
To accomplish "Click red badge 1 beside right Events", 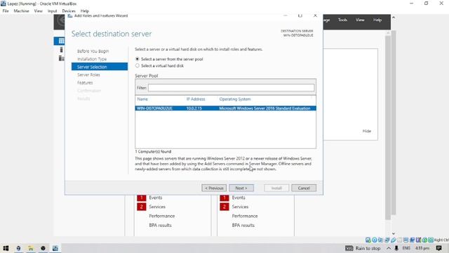I will pos(224,197).
